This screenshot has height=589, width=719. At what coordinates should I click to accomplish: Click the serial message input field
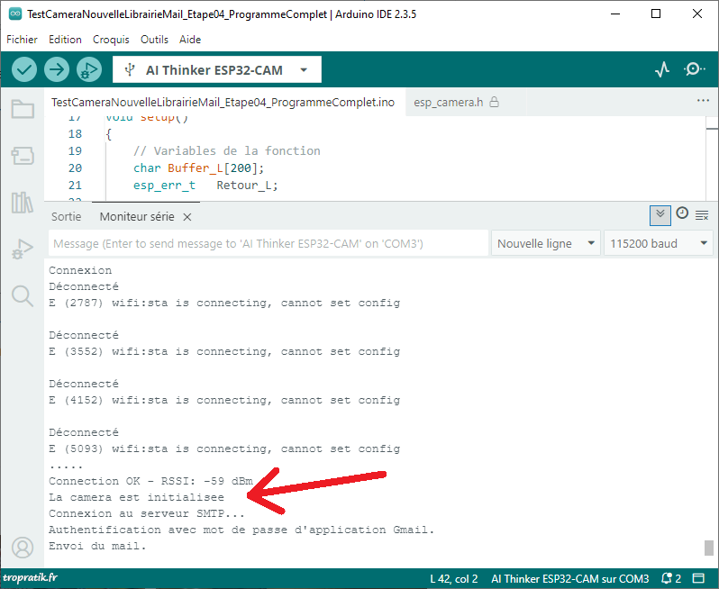pyautogui.click(x=267, y=244)
